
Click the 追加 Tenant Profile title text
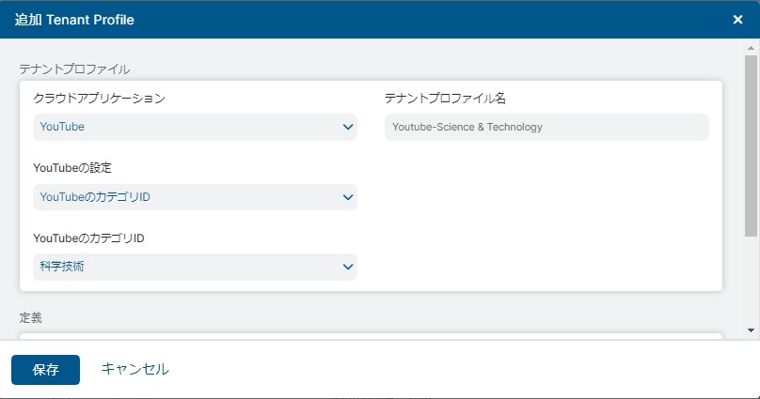pyautogui.click(x=74, y=20)
